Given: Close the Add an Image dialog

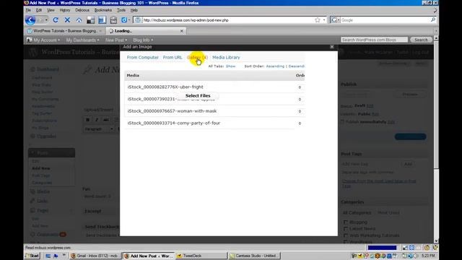Looking at the screenshot, I should [332, 46].
